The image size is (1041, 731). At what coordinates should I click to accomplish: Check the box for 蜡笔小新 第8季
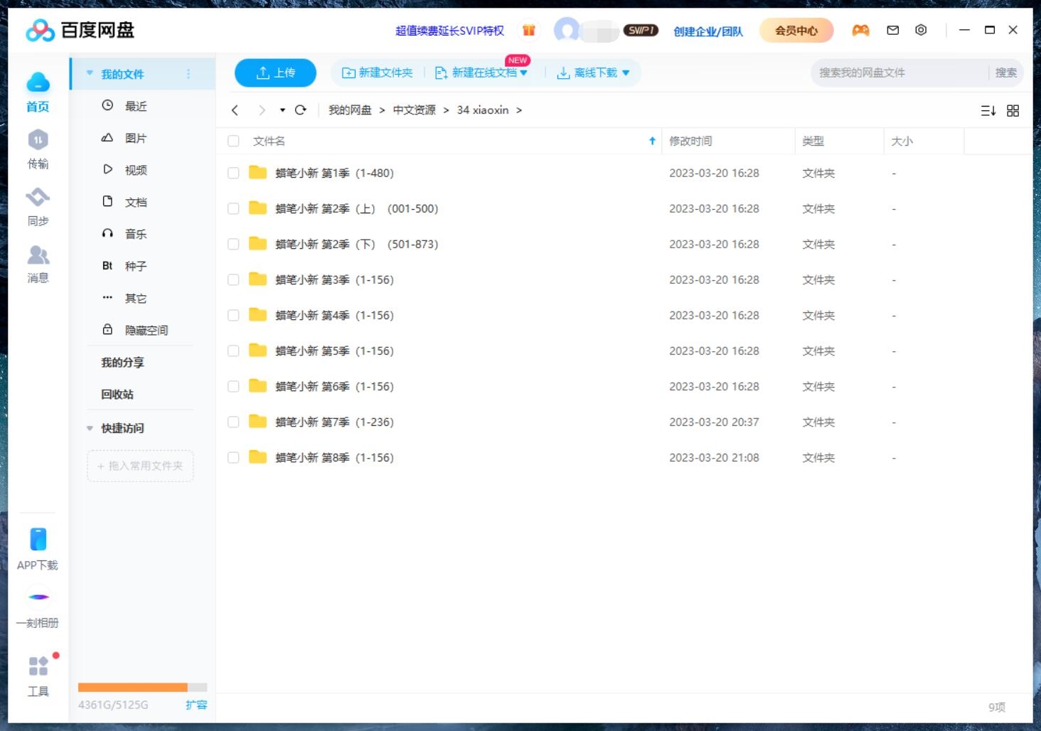233,457
